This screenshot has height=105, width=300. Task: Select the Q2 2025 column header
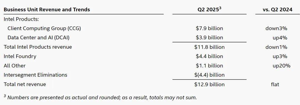point(209,9)
